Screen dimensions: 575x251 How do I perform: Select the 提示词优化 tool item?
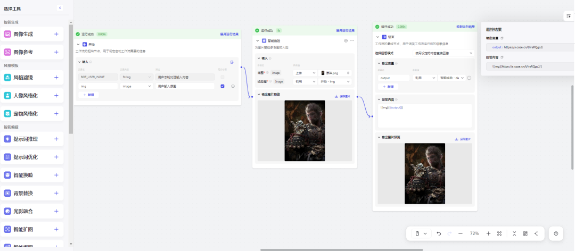[x=31, y=157]
